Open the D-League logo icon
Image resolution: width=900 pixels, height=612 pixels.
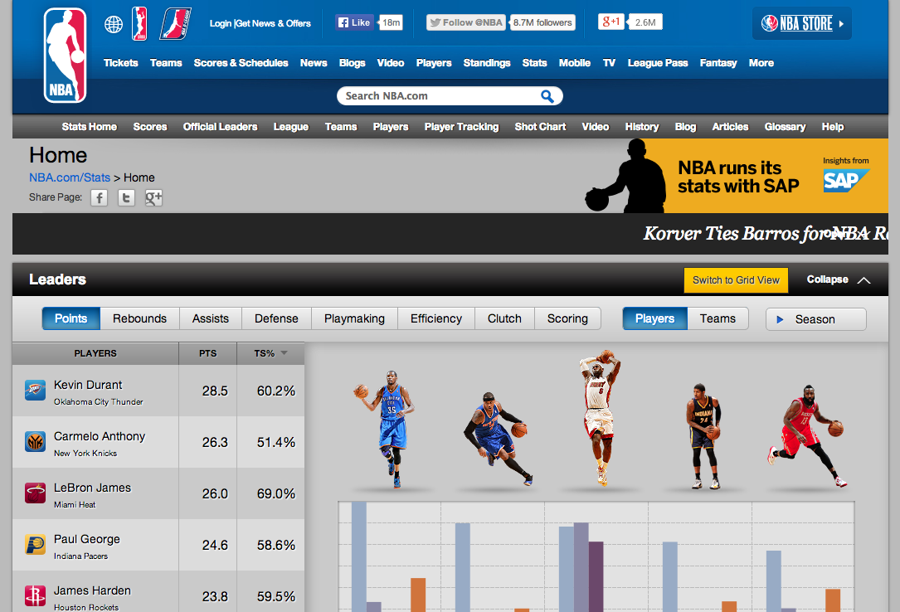click(x=174, y=23)
